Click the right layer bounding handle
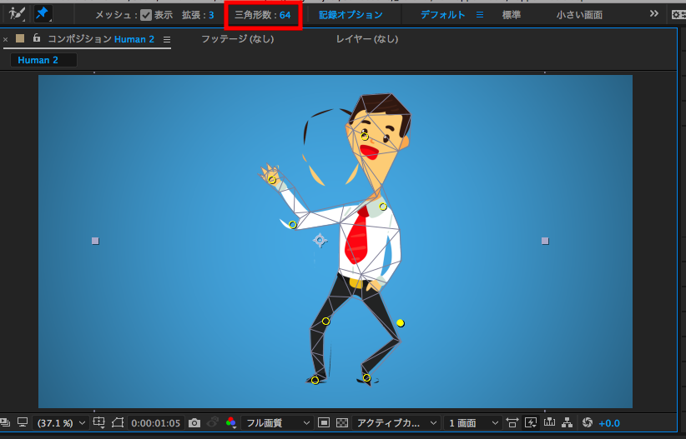Viewport: 686px width, 439px height. (545, 241)
